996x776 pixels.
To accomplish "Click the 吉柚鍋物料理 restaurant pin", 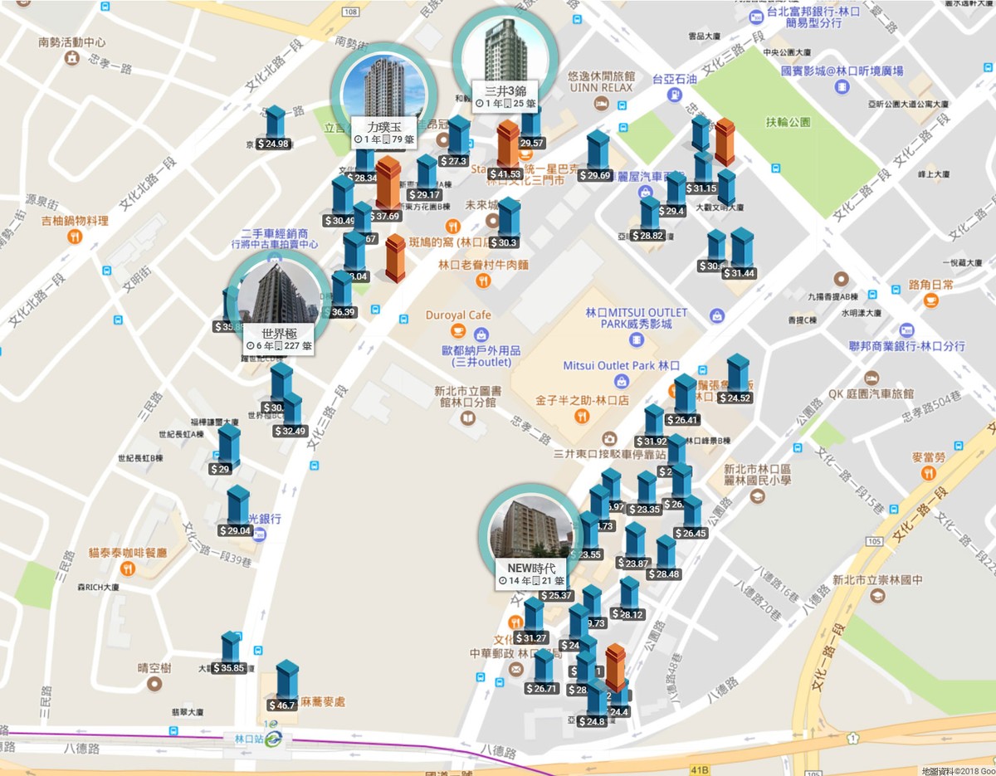I will click(75, 236).
